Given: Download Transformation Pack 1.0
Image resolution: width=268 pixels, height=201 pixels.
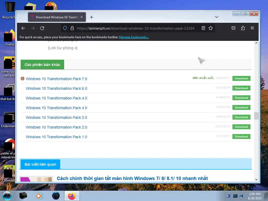Looking at the screenshot, I should point(241,137).
